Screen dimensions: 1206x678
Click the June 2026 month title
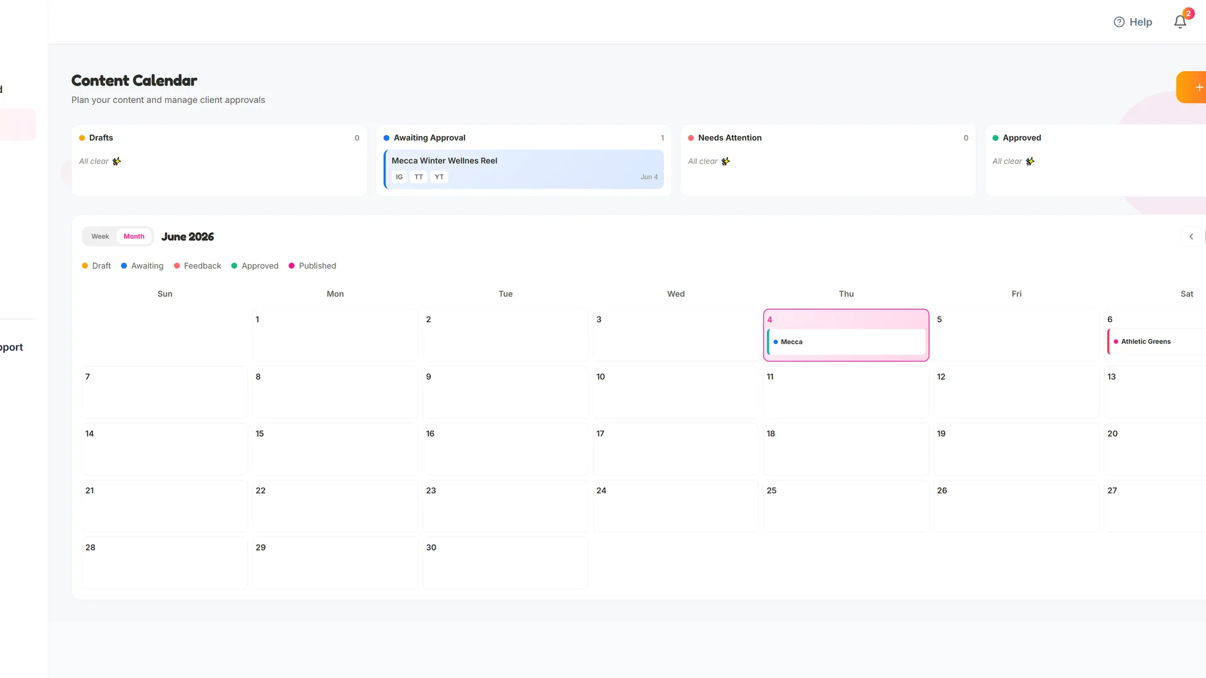click(187, 237)
